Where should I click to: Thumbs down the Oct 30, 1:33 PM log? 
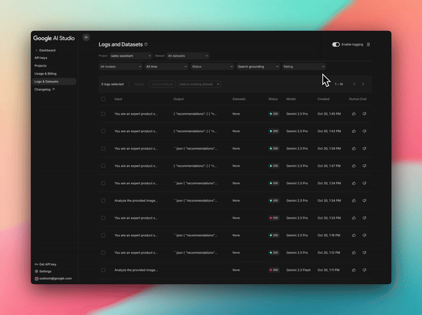click(364, 217)
